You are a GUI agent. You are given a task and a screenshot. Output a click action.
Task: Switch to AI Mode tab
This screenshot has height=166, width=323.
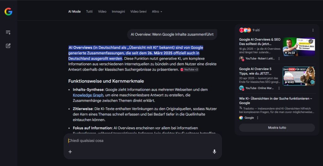(x=74, y=12)
